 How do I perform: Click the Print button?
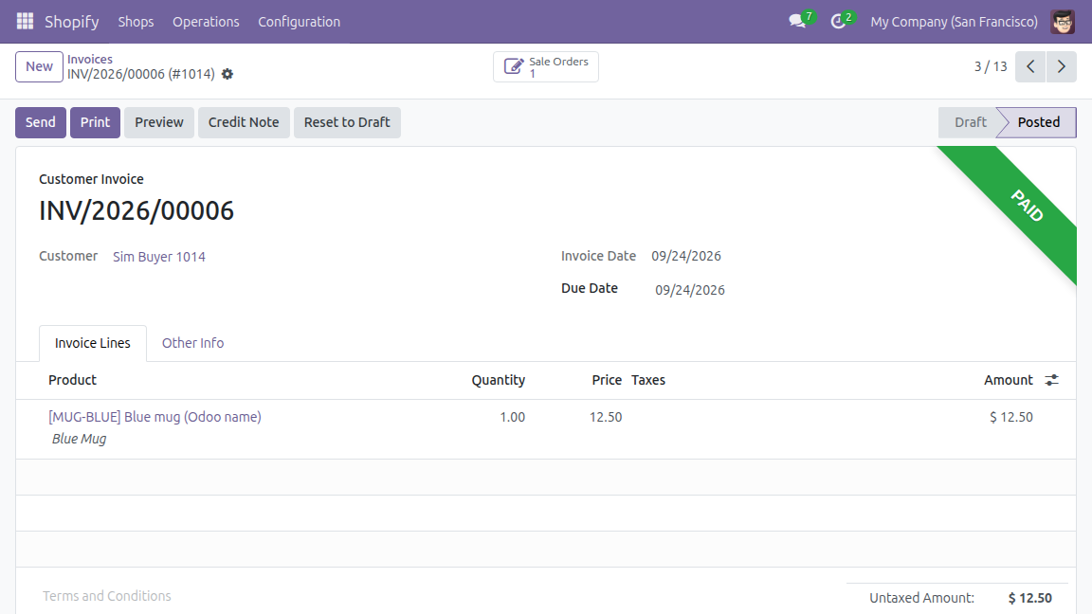pyautogui.click(x=96, y=122)
